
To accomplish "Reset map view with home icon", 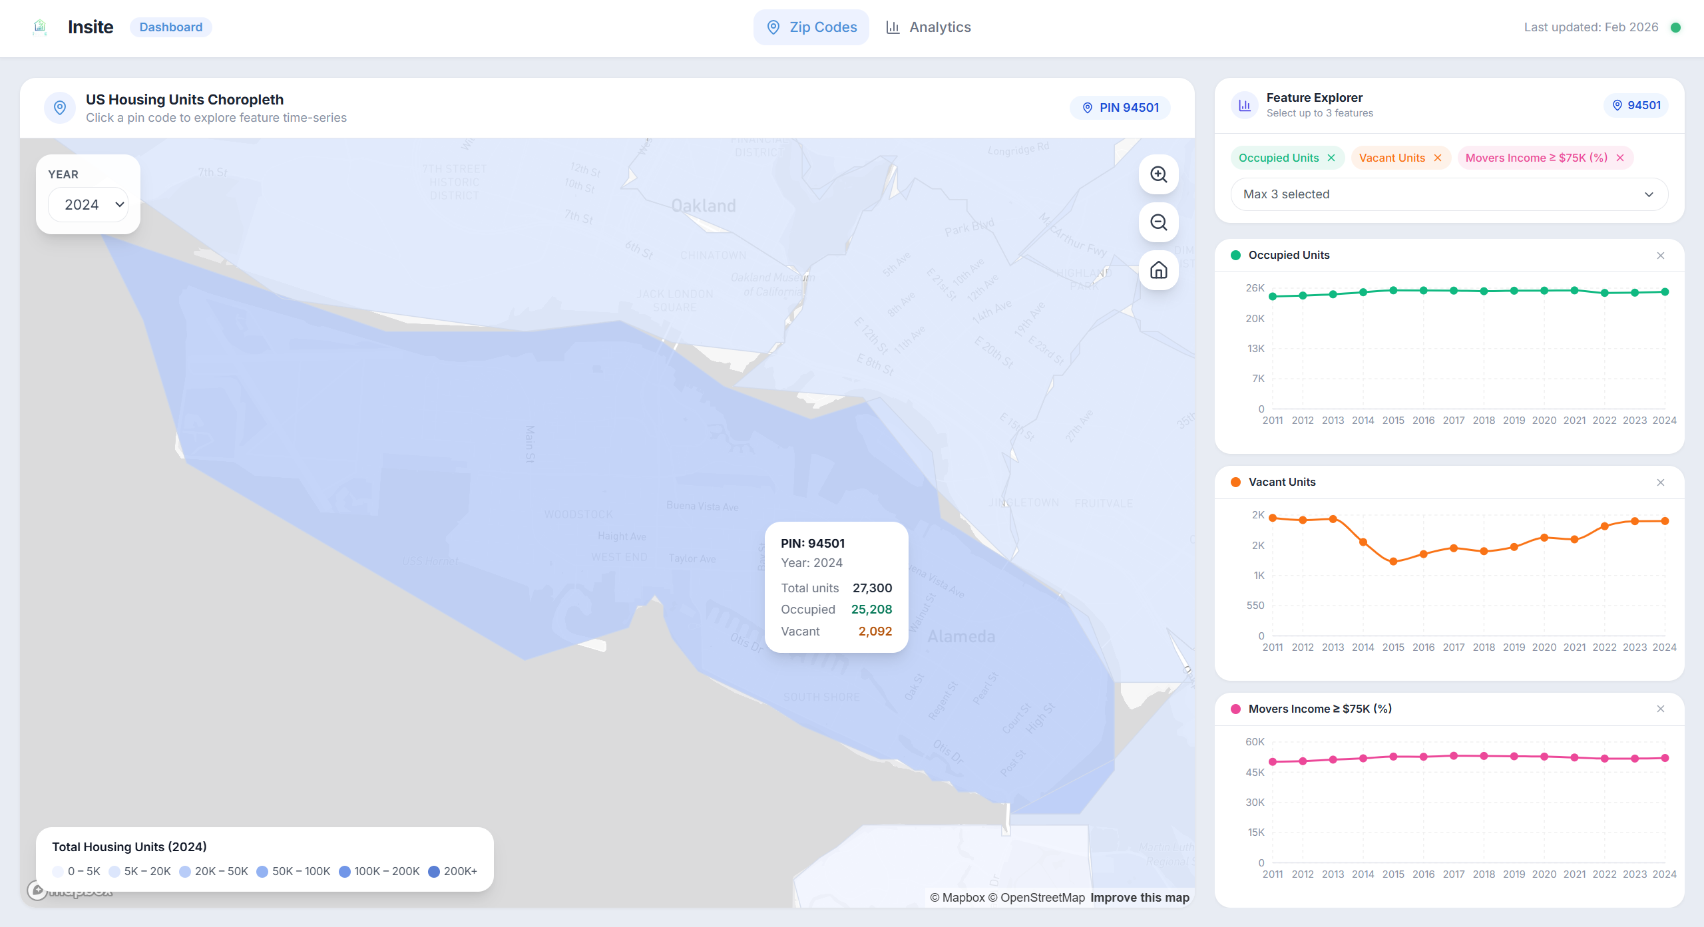I will coord(1159,270).
